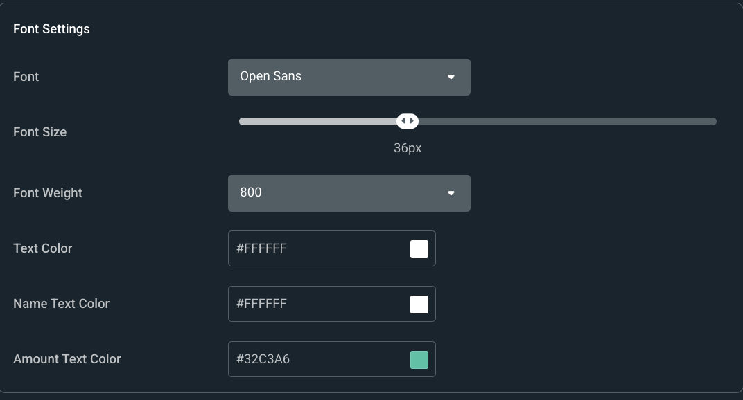Viewport: 743px width, 400px height.
Task: Open the green Amount Text Color picker
Action: tap(419, 359)
